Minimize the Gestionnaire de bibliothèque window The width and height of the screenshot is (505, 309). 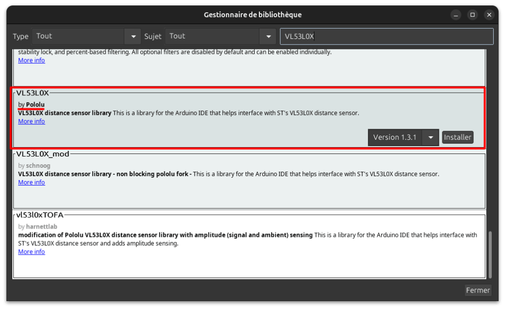(x=456, y=15)
